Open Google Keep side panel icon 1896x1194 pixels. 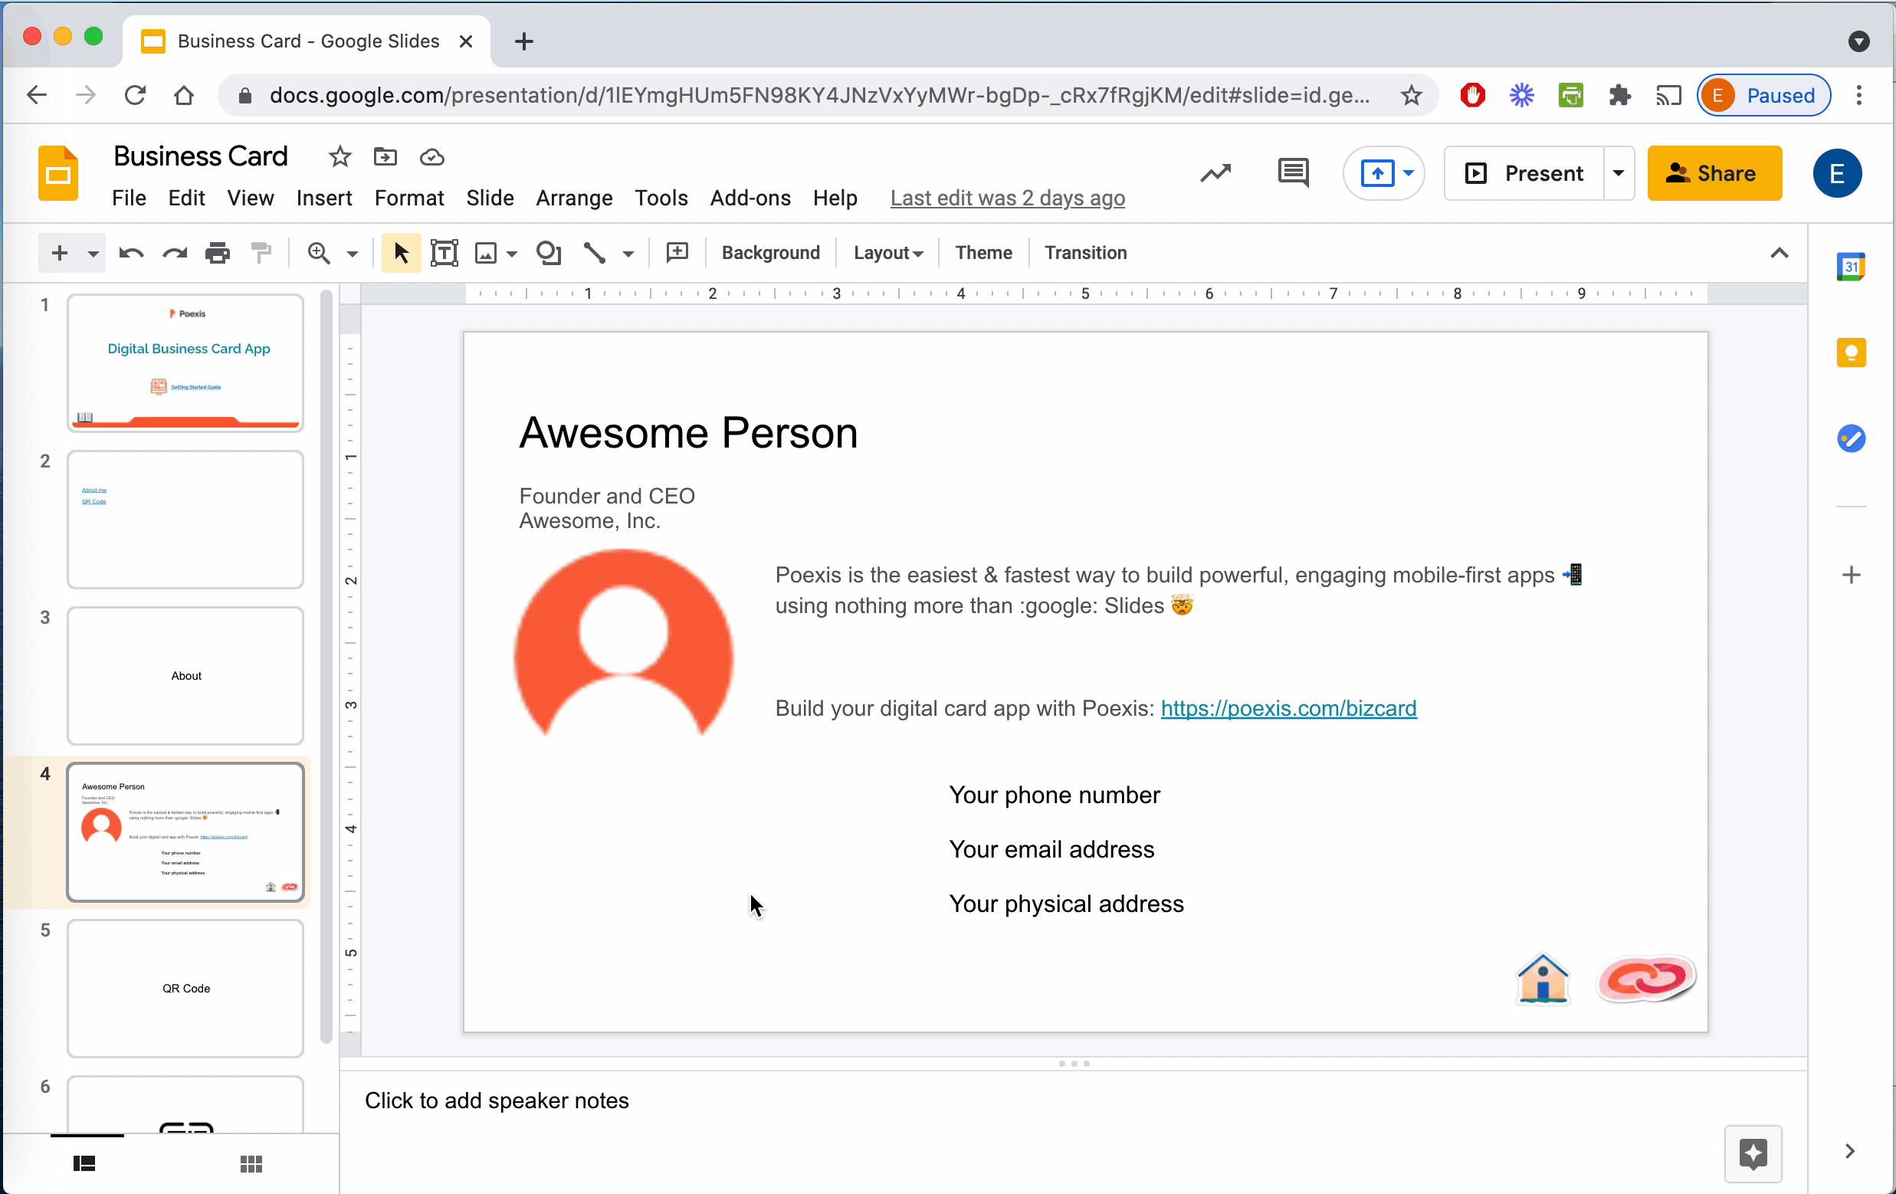pyautogui.click(x=1851, y=352)
